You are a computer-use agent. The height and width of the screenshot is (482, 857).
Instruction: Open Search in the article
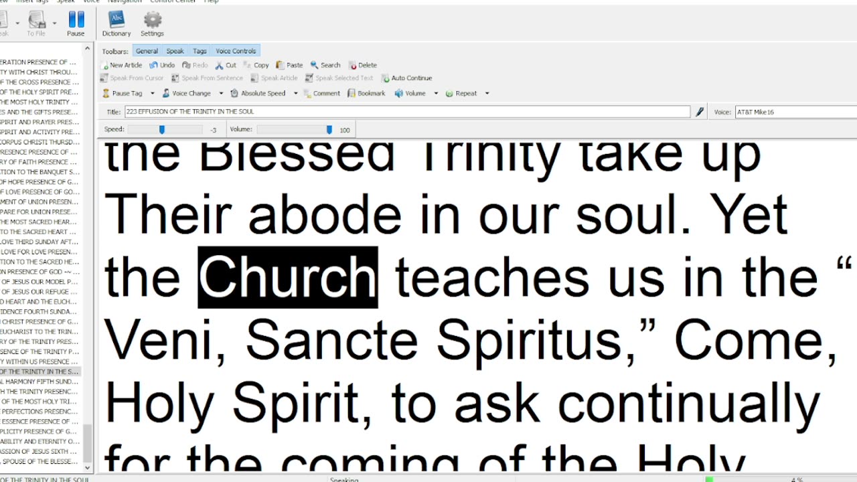pos(325,65)
